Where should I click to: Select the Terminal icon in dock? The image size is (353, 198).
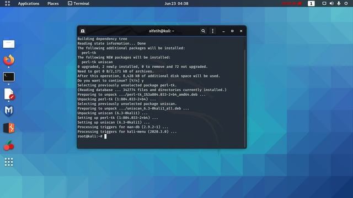point(9,77)
